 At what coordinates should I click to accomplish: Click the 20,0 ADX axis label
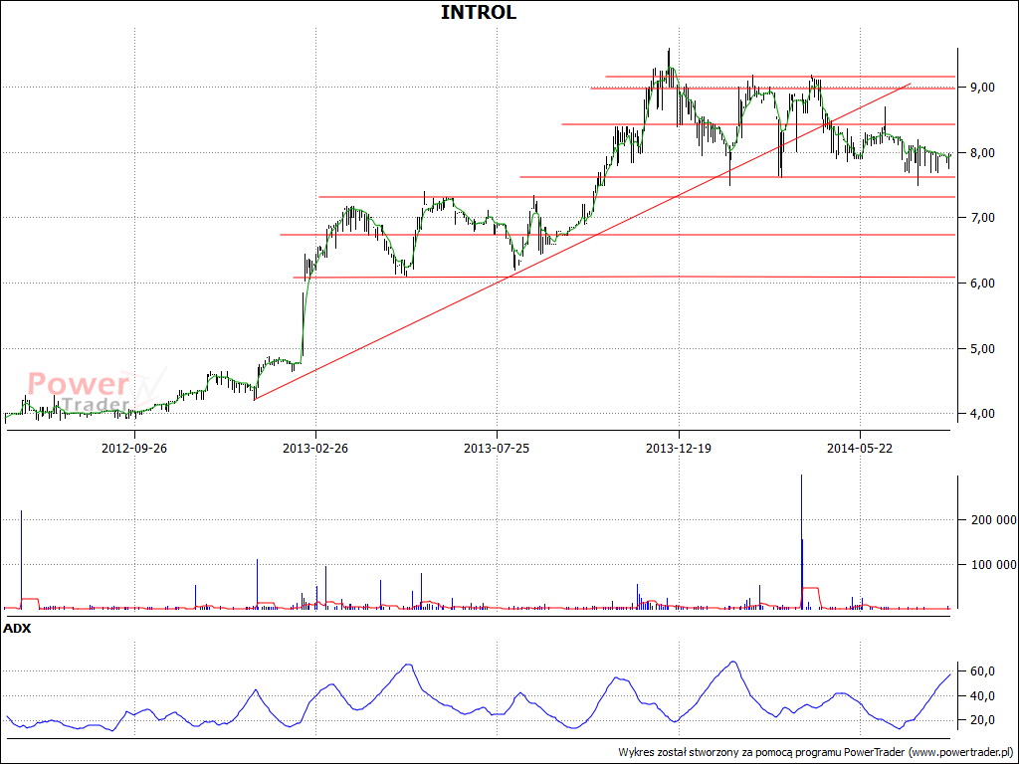click(x=981, y=720)
